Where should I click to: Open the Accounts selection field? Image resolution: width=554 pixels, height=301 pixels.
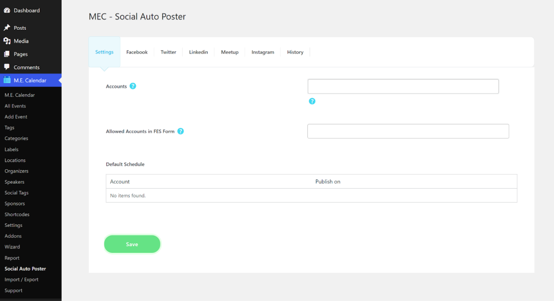click(403, 86)
